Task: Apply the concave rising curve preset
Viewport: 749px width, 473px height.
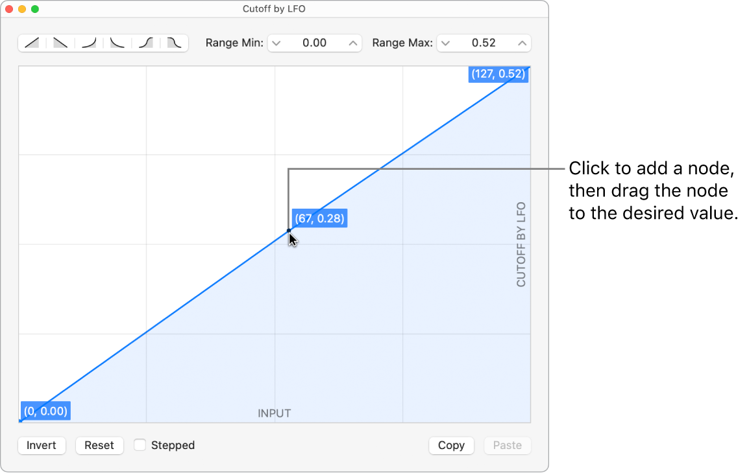Action: click(x=88, y=43)
